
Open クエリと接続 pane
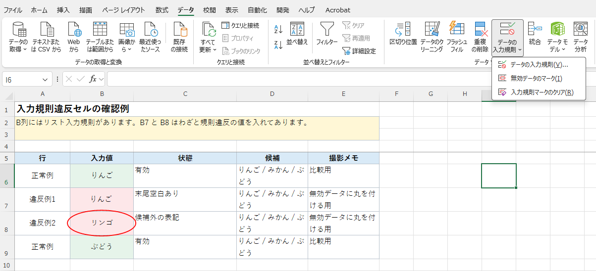[x=240, y=26]
